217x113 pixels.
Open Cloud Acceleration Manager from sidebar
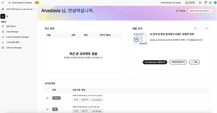[x=17, y=37]
